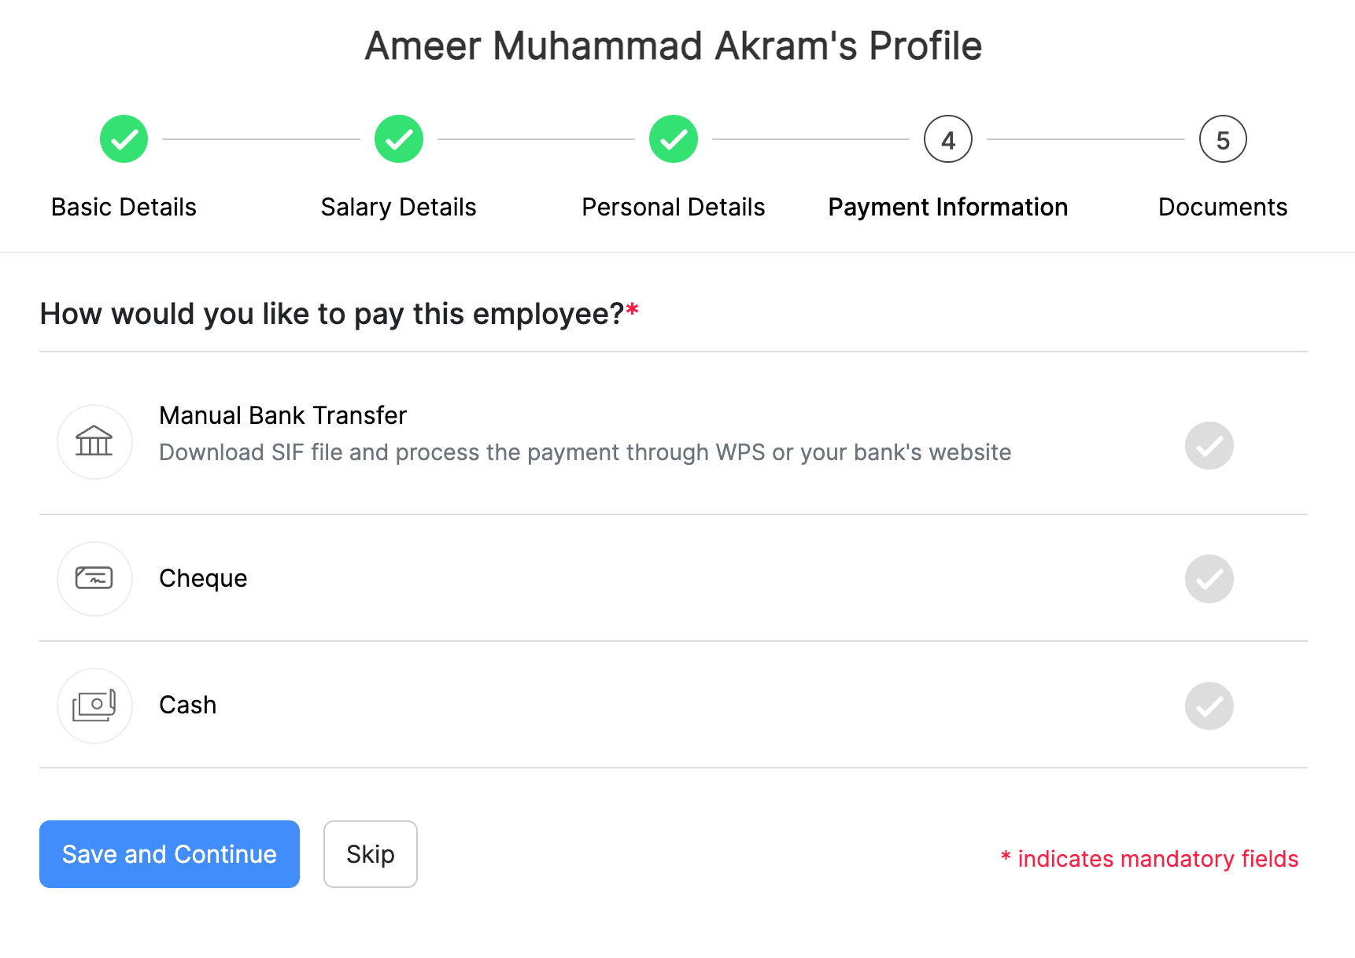Click the Payment Information step label
The height and width of the screenshot is (958, 1355).
tap(948, 207)
